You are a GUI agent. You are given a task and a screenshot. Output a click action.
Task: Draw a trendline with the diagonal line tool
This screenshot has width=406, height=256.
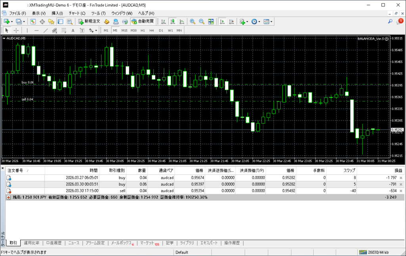click(46, 31)
